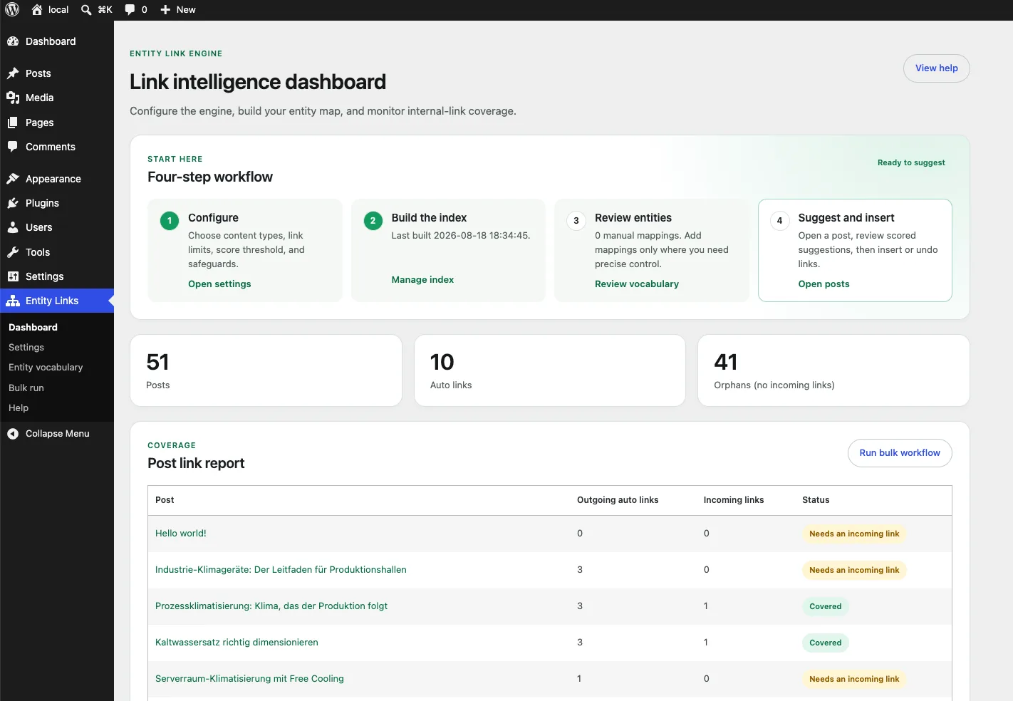
Task: Click the 51 Posts stat card
Action: (x=266, y=370)
